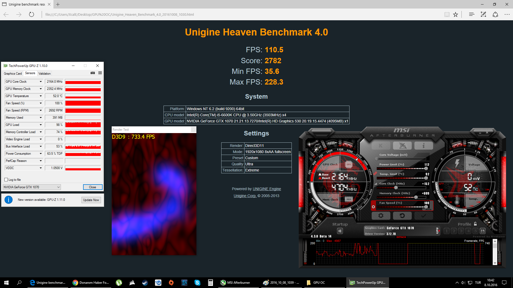Open the Edge Hub icon
Viewport: 513px width, 288px height.
(472, 14)
